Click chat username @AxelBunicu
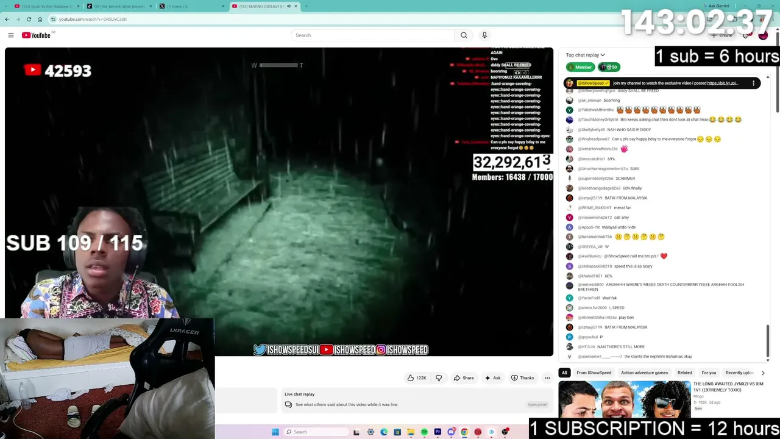The width and height of the screenshot is (780, 439). (589, 256)
